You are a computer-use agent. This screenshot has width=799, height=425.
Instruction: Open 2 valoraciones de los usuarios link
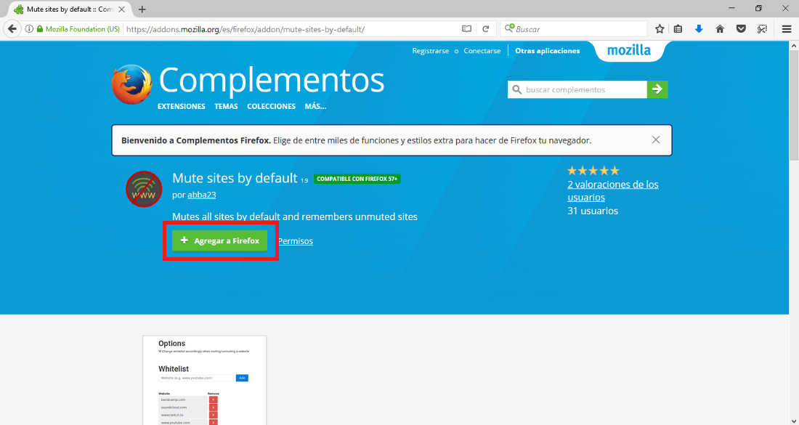(613, 190)
